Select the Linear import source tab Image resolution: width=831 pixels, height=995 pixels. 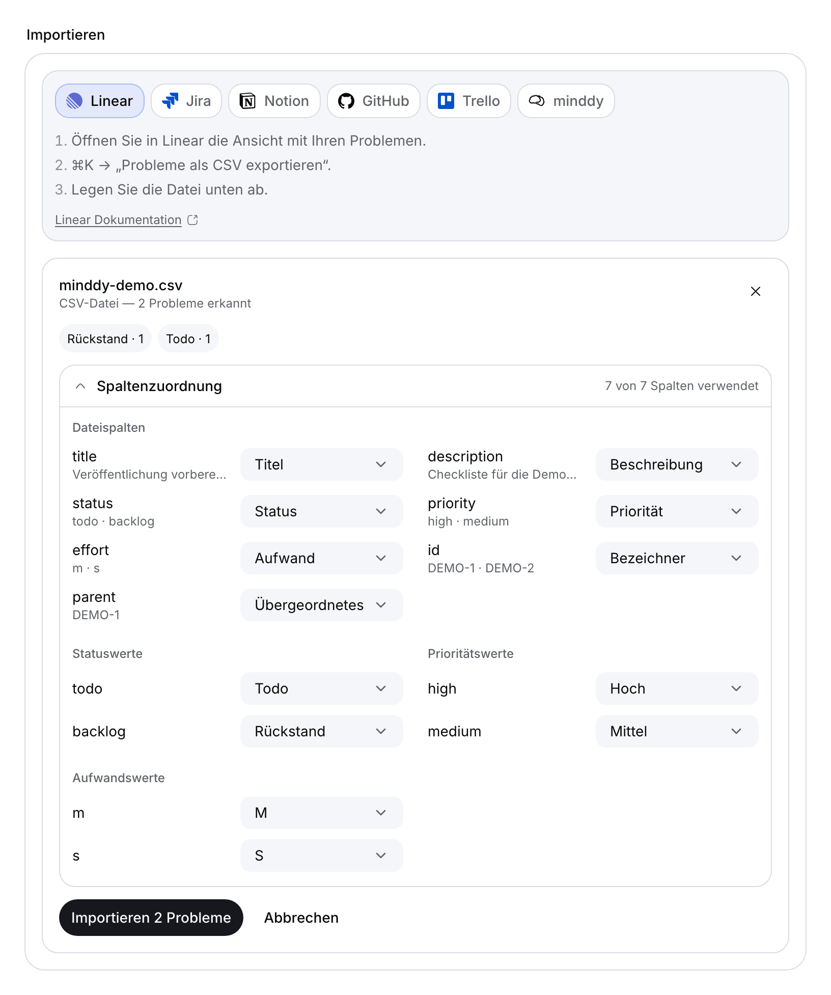point(100,101)
